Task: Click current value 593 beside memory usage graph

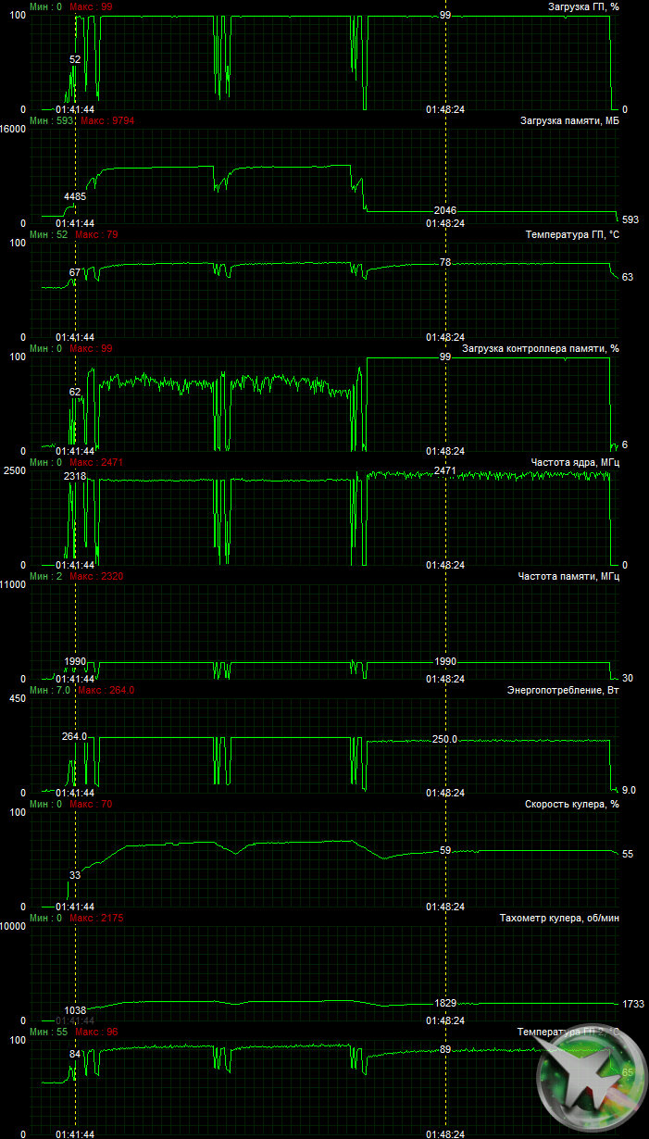Action: [630, 219]
